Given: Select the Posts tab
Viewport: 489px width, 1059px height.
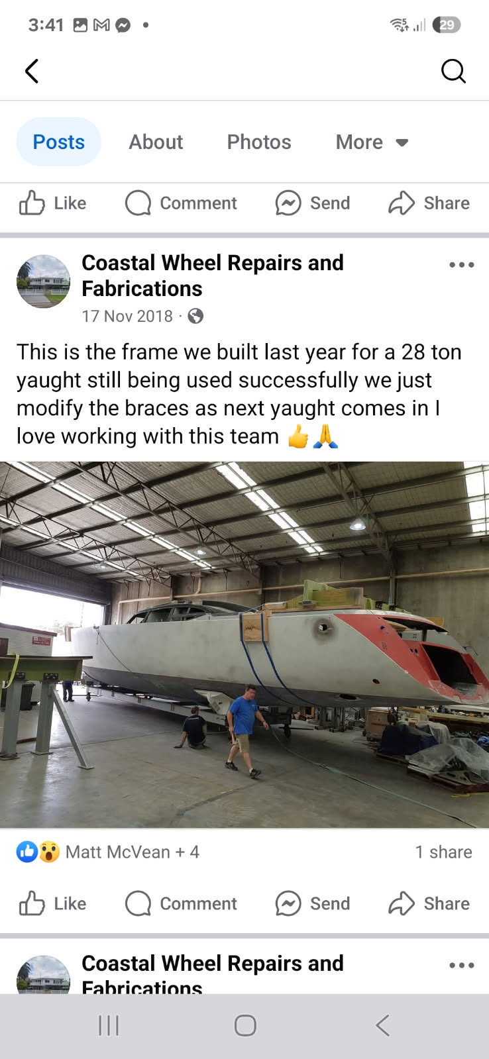Looking at the screenshot, I should [x=59, y=142].
